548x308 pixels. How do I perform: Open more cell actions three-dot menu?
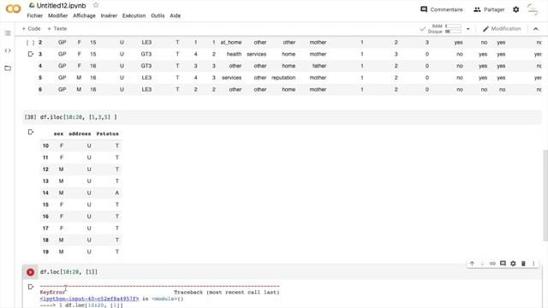[x=533, y=264]
